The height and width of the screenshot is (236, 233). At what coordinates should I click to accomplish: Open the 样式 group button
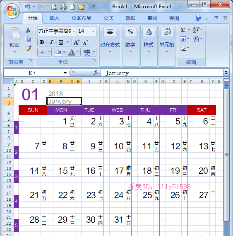149,45
